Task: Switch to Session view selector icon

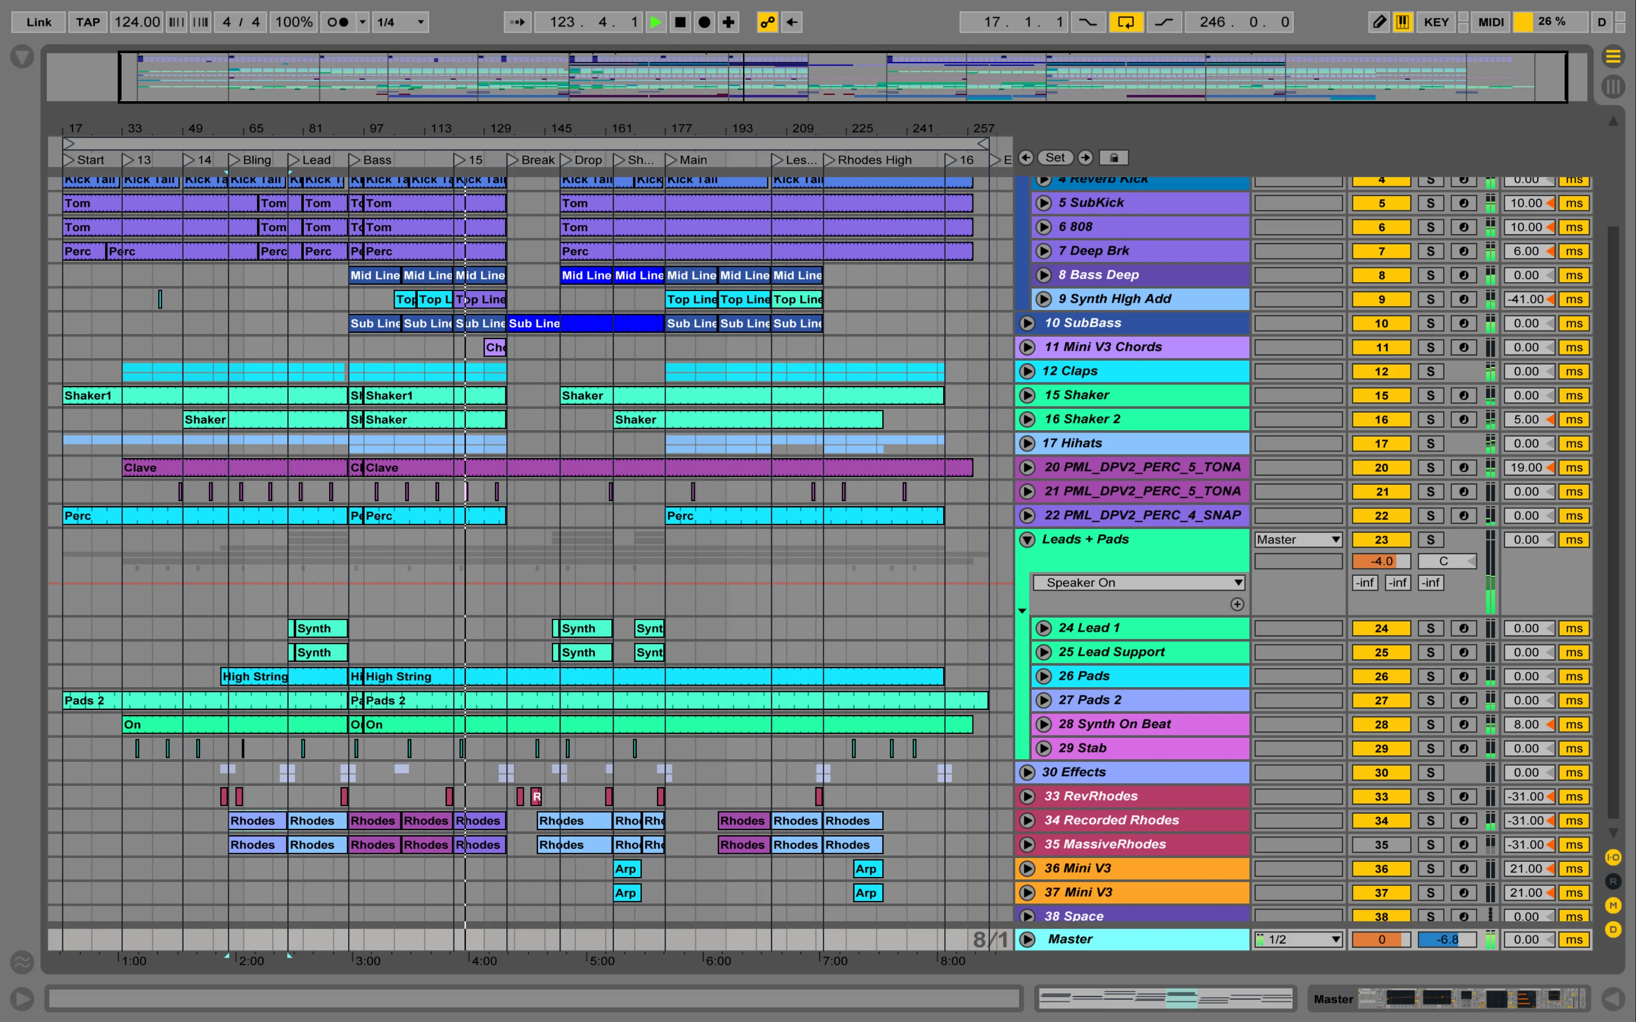Action: pos(1613,87)
